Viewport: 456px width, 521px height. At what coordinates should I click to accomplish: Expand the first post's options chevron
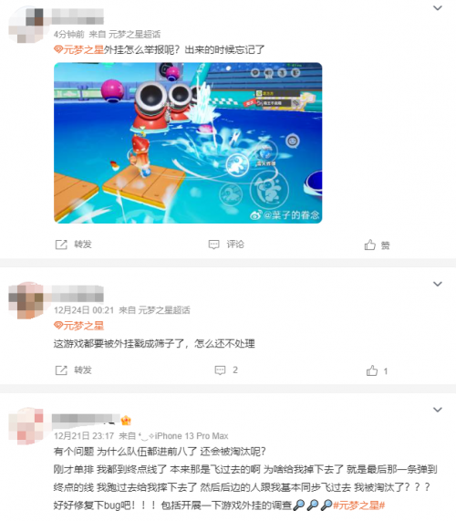point(438,7)
